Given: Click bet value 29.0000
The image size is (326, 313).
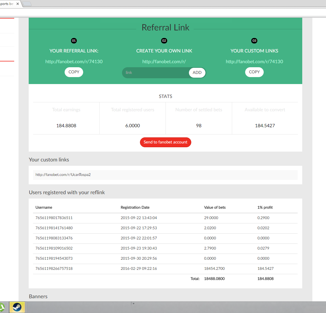Looking at the screenshot, I should pos(211,218).
